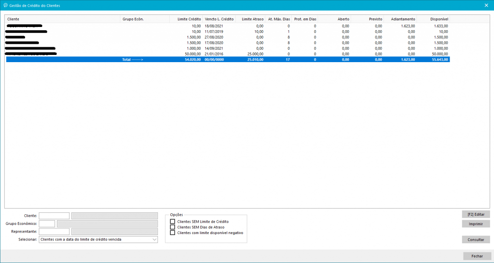This screenshot has width=494, height=263.
Task: Select the row dated 14/09/2021
Action: (228, 49)
